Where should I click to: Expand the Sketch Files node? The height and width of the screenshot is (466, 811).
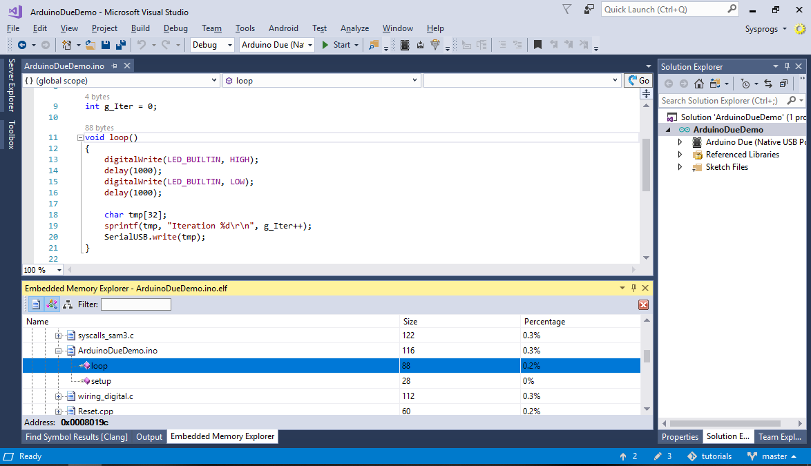[680, 167]
